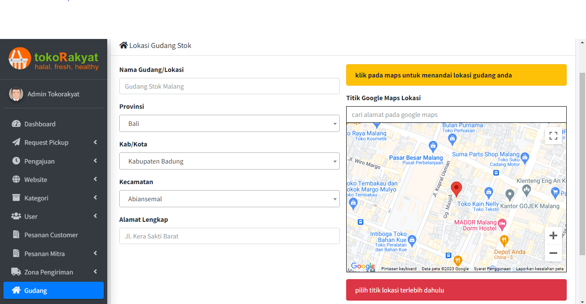Click the Request Pickup paper plane icon
Viewport: 586px width, 304px height.
pos(16,142)
